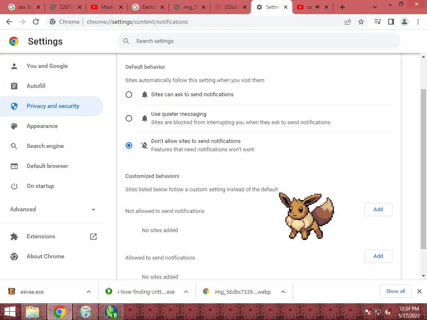Image resolution: width=427 pixels, height=320 pixels.
Task: Open Default browser settings section
Action: click(52, 166)
